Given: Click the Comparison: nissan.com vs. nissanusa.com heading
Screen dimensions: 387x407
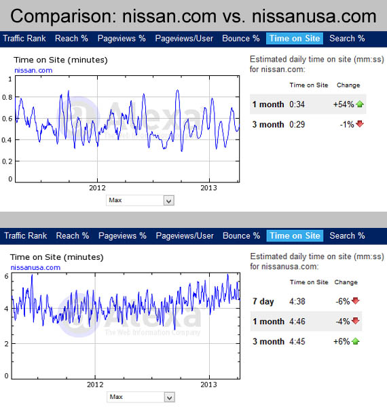Looking at the screenshot, I should [x=193, y=16].
